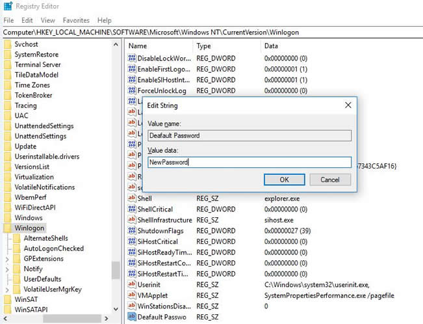Screen dimensions: 423x324
Task: Click the DisableLockWorkstation DWORD value icon
Action: 131,59
